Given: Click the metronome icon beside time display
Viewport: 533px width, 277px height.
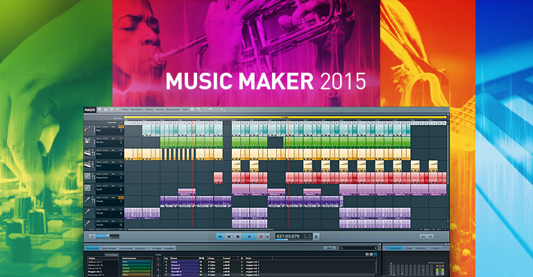Looking at the screenshot, I should (x=316, y=237).
